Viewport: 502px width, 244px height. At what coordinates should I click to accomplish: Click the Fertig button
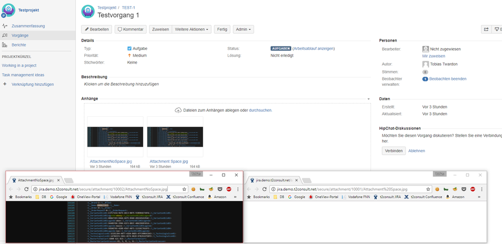222,29
